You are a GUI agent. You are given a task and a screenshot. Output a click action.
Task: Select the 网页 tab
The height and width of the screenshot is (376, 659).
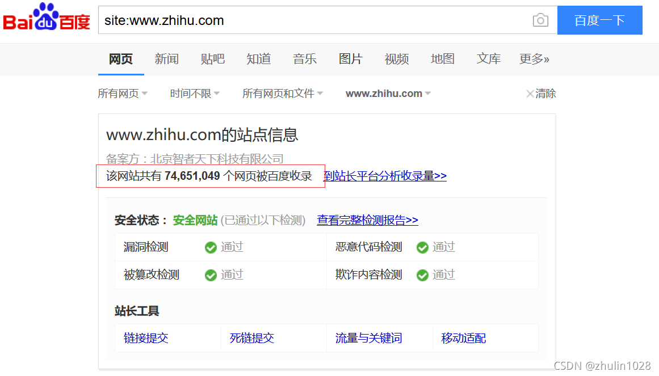coord(121,59)
